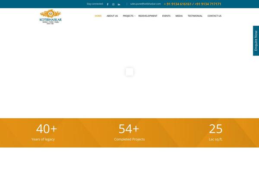Click the 'Completed Projects' text
The height and width of the screenshot is (172, 259).
pos(129,139)
